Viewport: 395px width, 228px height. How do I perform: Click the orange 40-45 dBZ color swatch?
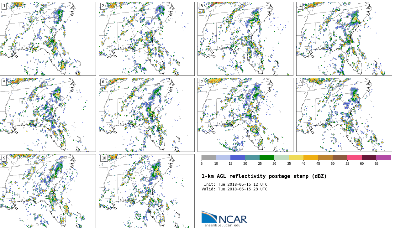311,158
